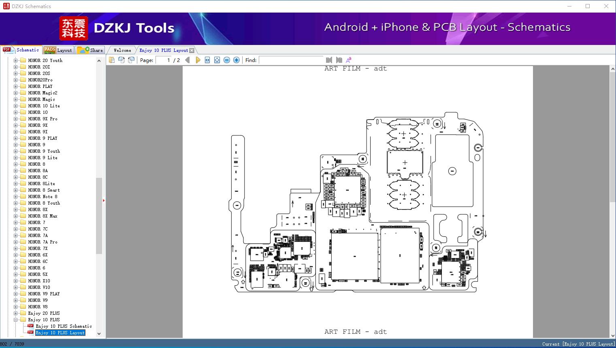Select the HONOR 8 Youth folder

click(44, 203)
